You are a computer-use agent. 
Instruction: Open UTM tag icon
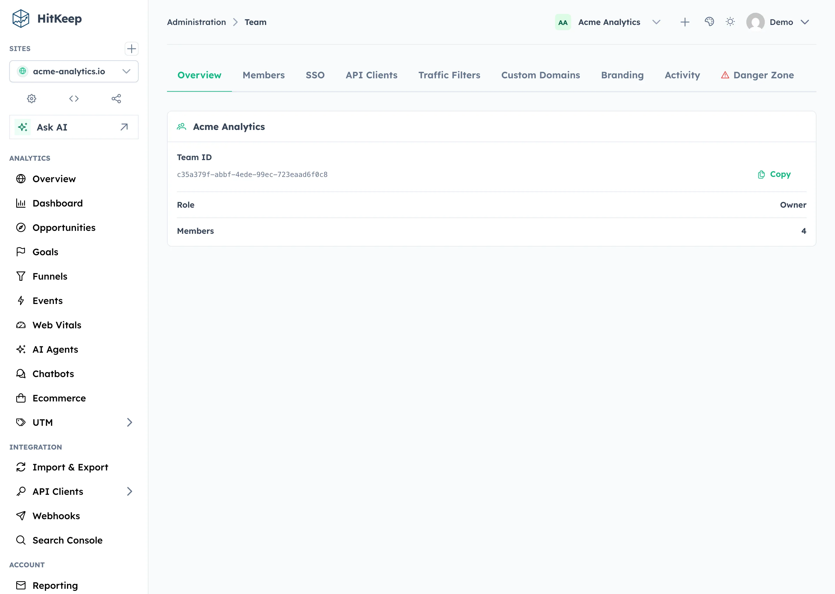tap(21, 423)
